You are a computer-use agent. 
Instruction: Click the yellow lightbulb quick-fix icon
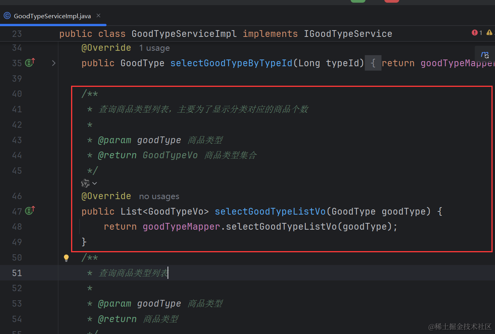[x=66, y=258]
